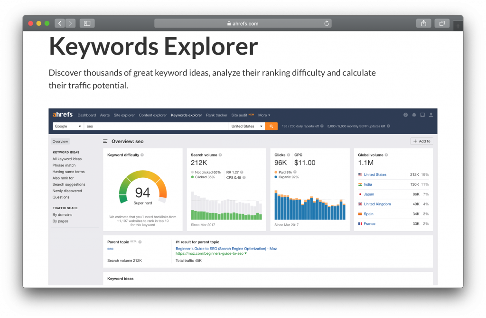Open the help question-mark icon in header
This screenshot has width=486, height=318.
(405, 115)
